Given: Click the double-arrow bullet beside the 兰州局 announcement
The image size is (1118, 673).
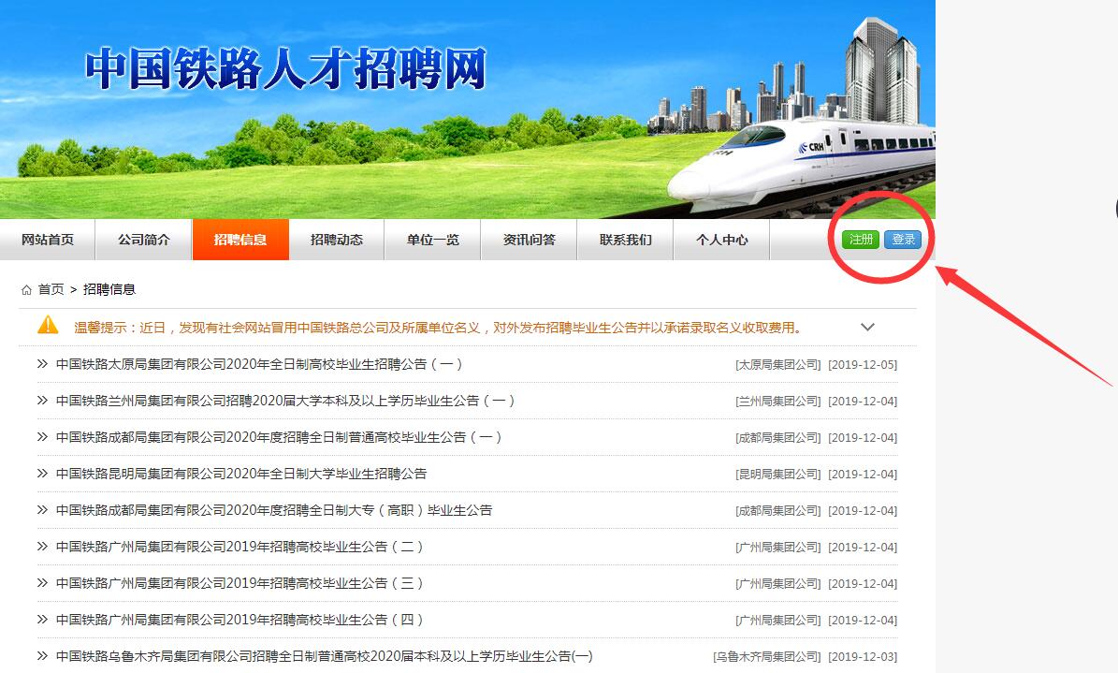Looking at the screenshot, I should (42, 401).
